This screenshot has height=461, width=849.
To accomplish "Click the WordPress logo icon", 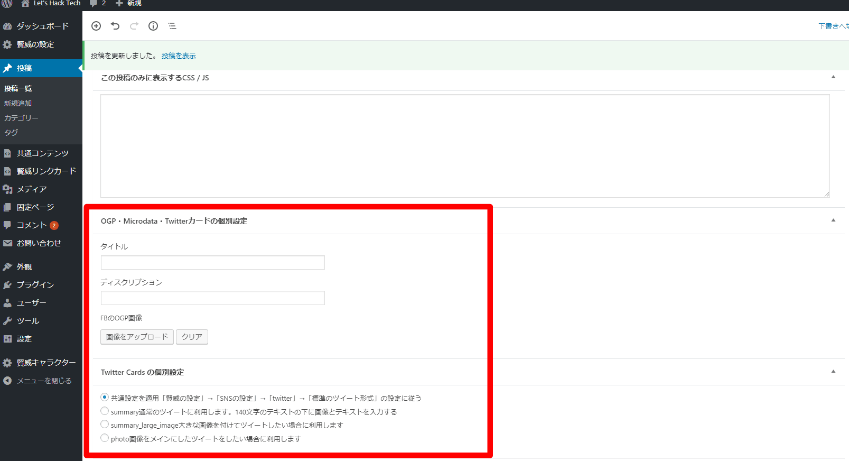I will click(x=7, y=3).
